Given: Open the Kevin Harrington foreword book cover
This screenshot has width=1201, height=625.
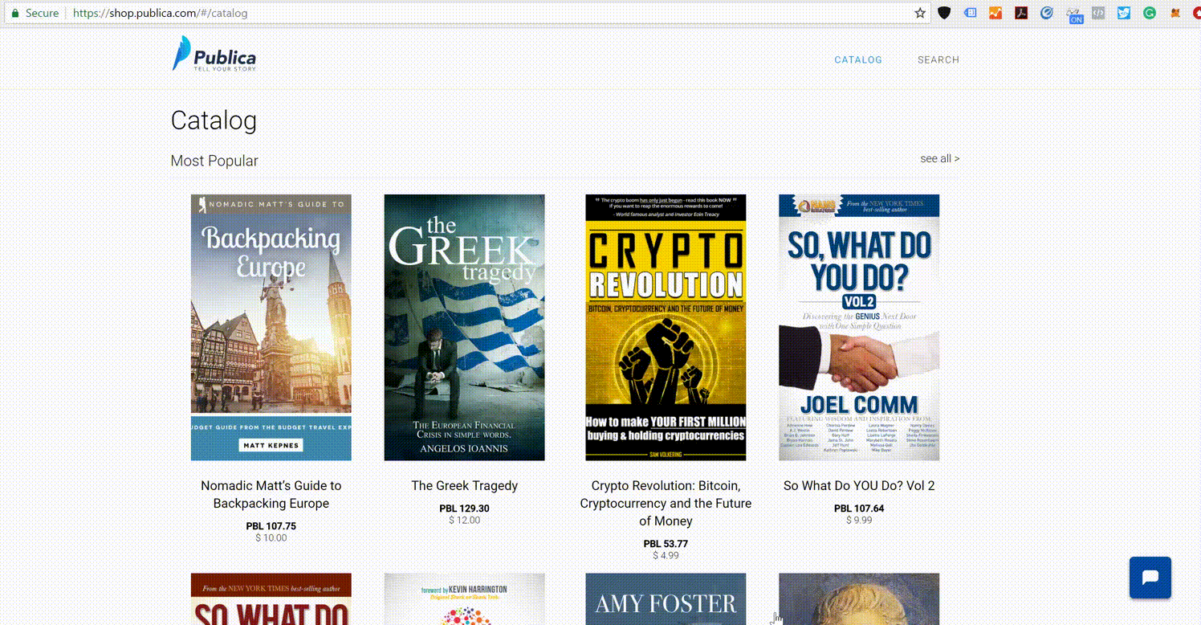Looking at the screenshot, I should (464, 598).
